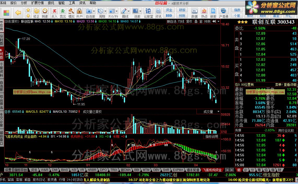The height and width of the screenshot is (184, 298).
Task: Open the 分析 menu
Action: pos(24,3)
